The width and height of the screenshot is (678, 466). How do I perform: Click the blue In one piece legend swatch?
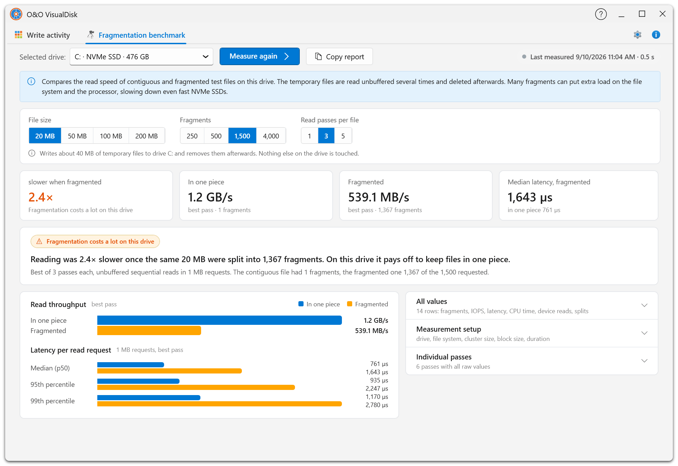(x=301, y=304)
